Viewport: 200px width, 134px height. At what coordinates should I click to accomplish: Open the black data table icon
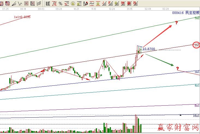pyautogui.click(x=48, y=4)
